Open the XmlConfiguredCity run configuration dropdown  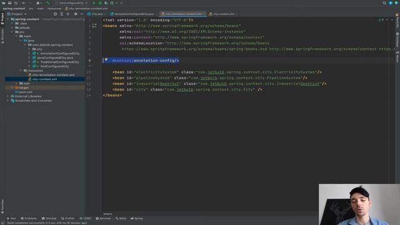point(72,2)
